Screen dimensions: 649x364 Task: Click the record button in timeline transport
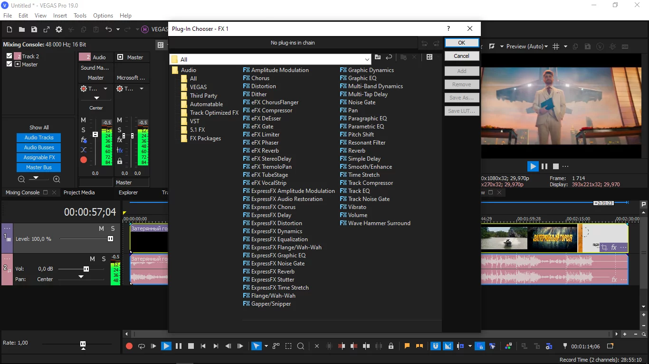pyautogui.click(x=129, y=346)
